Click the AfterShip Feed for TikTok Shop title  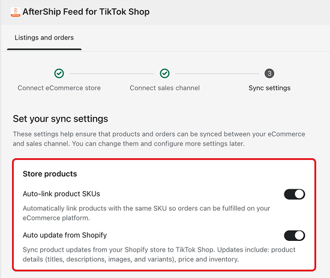click(86, 12)
